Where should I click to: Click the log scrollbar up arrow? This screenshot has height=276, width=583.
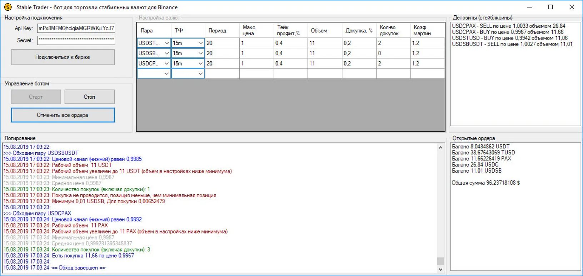coord(440,147)
